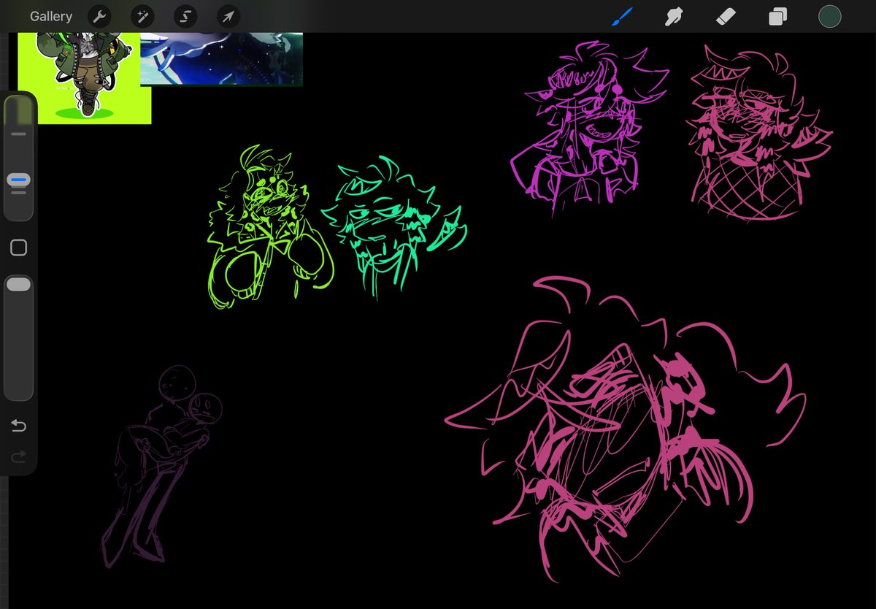This screenshot has width=876, height=609.
Task: Tap the square modify button in sidebar
Action: (19, 248)
